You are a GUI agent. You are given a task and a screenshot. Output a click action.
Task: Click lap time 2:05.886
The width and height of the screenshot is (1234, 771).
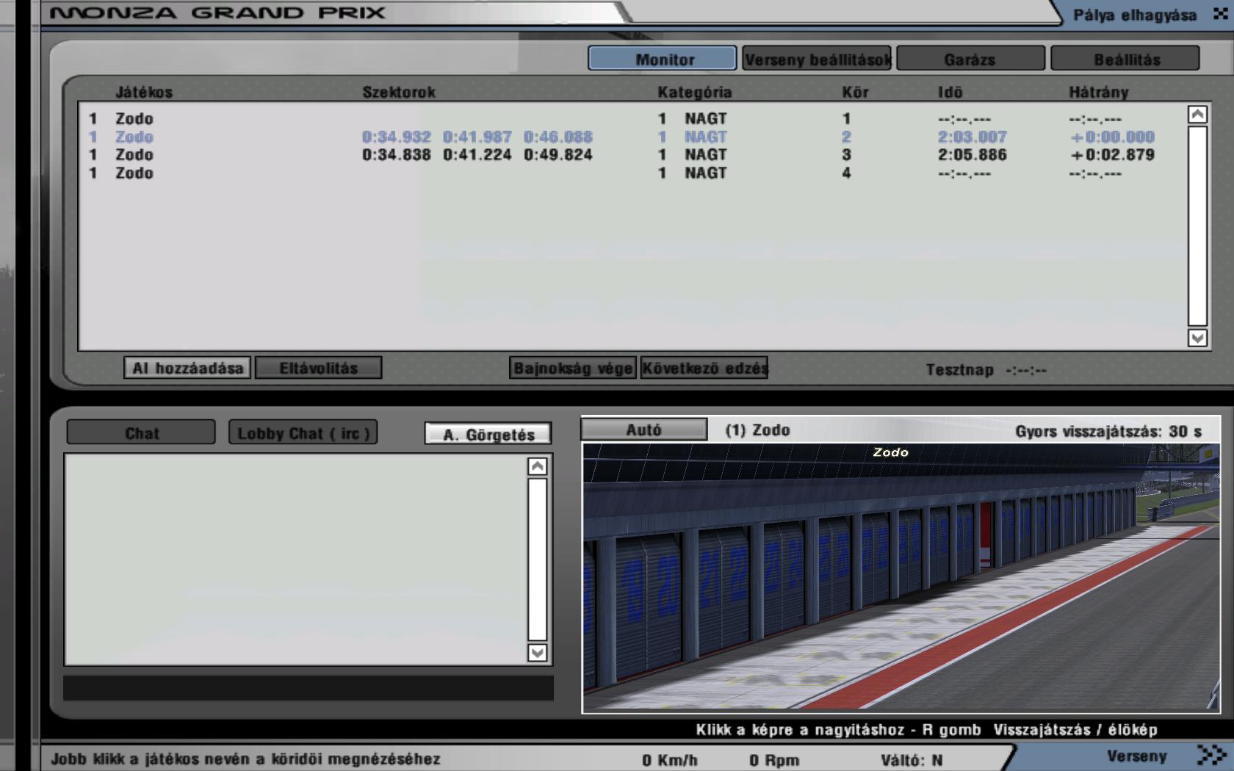pos(972,154)
